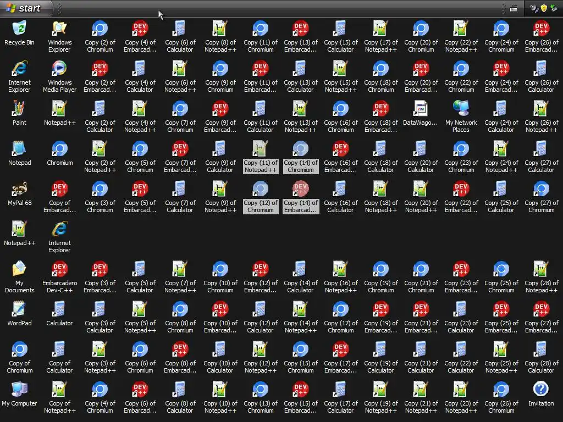Viewport: 563px width, 422px height.
Task: Select the Notepad shortcut icon
Action: click(19, 154)
